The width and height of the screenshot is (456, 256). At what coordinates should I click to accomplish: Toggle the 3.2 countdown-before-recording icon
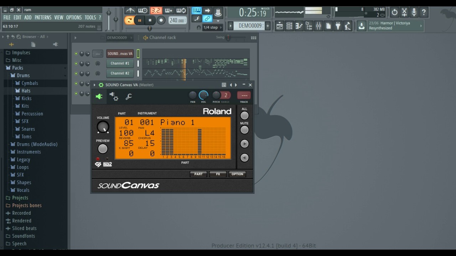click(156, 11)
